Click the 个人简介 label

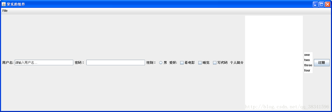point(237,63)
